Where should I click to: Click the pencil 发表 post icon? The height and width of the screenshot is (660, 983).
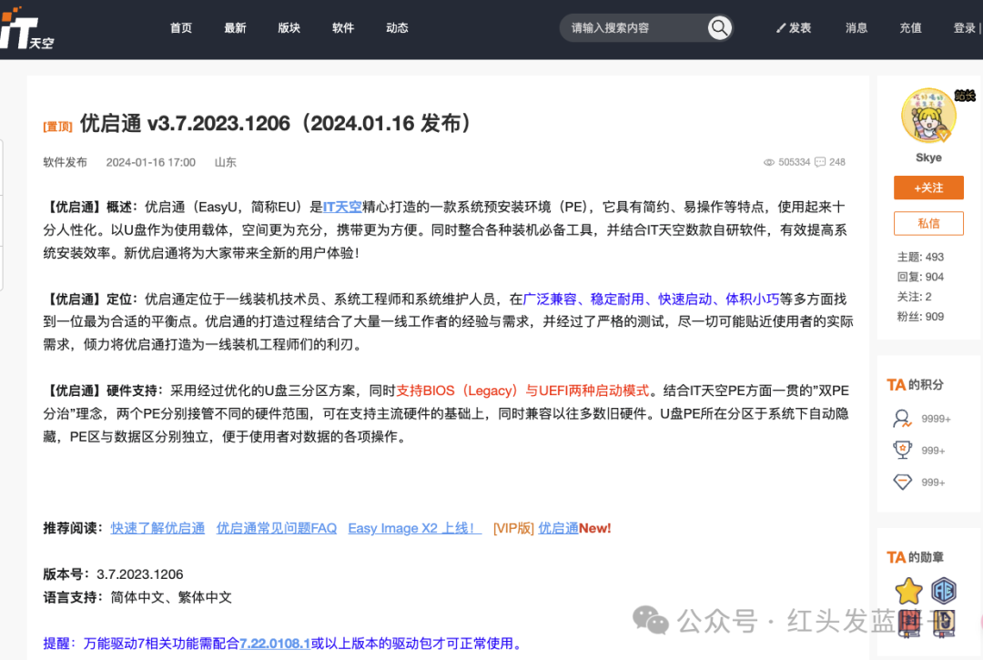781,28
